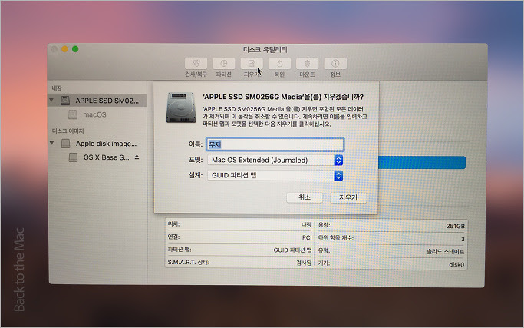Select the disk0 device value
Viewport: 524px width, 328px height.
456,264
